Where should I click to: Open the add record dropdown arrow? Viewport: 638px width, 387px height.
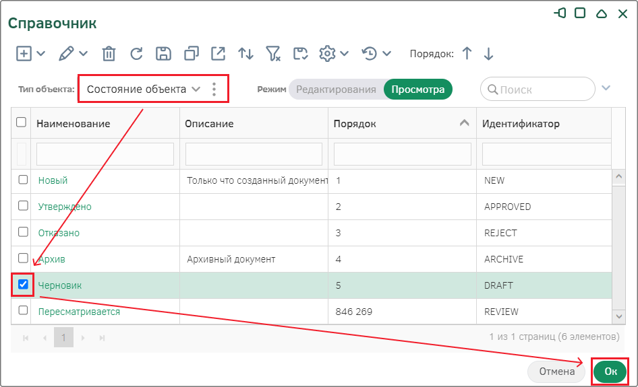point(41,54)
